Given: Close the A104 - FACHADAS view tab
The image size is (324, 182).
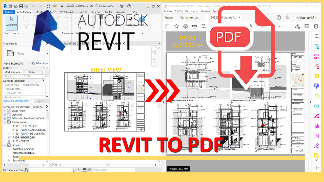Looking at the screenshot, I should (x=124, y=43).
